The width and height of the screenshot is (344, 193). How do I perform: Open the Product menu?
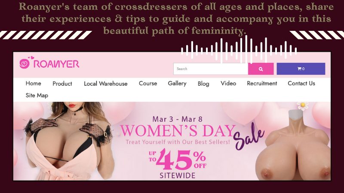[62, 84]
